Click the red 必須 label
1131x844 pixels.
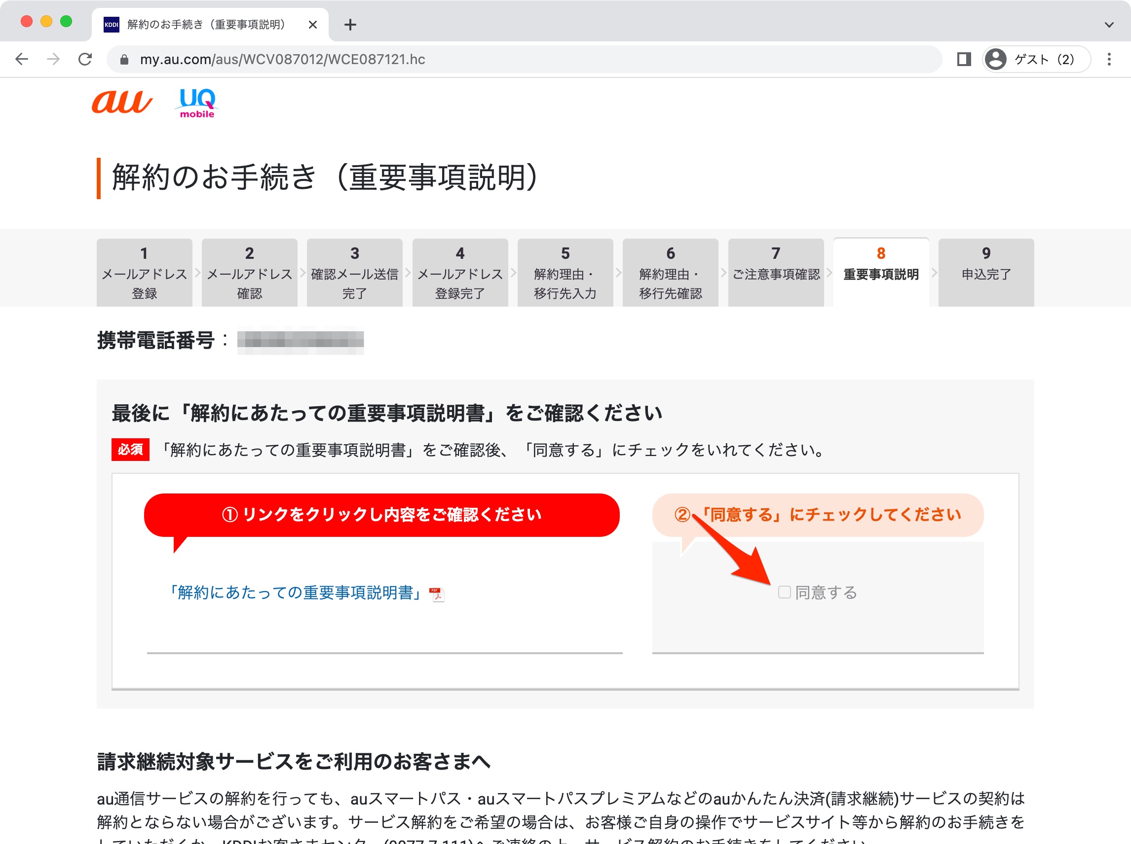[x=130, y=450]
